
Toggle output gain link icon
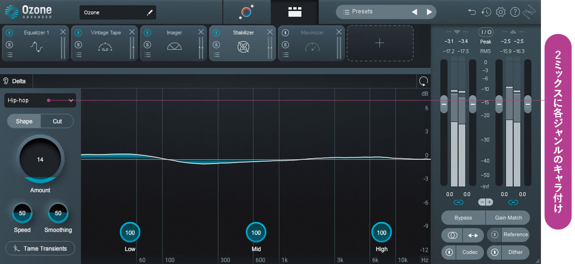513,202
